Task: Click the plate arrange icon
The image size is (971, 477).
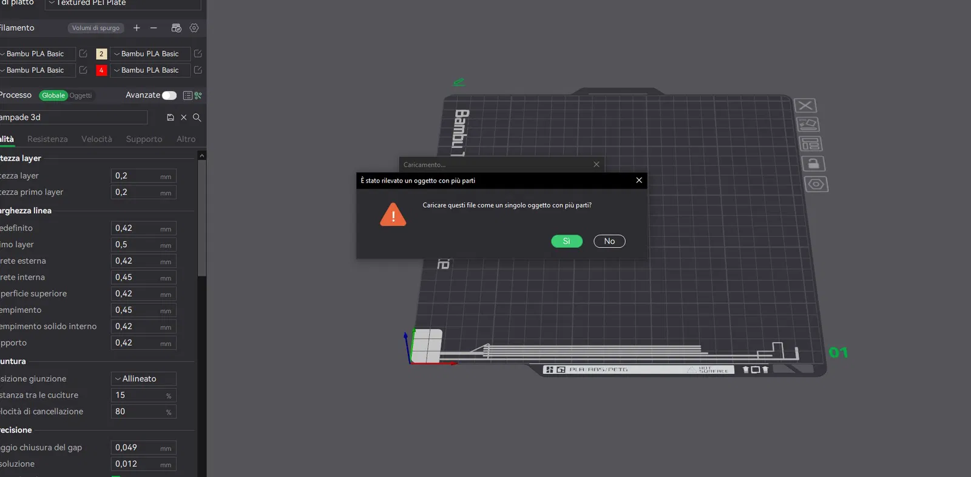Action: [811, 144]
